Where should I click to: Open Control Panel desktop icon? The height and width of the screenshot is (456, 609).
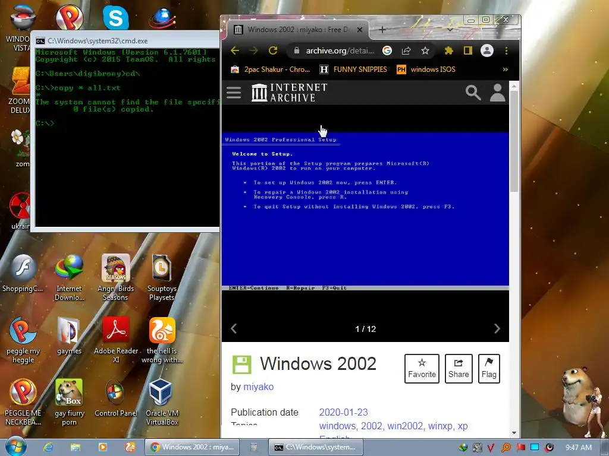pyautogui.click(x=116, y=400)
